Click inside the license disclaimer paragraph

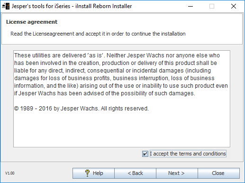coord(121,74)
